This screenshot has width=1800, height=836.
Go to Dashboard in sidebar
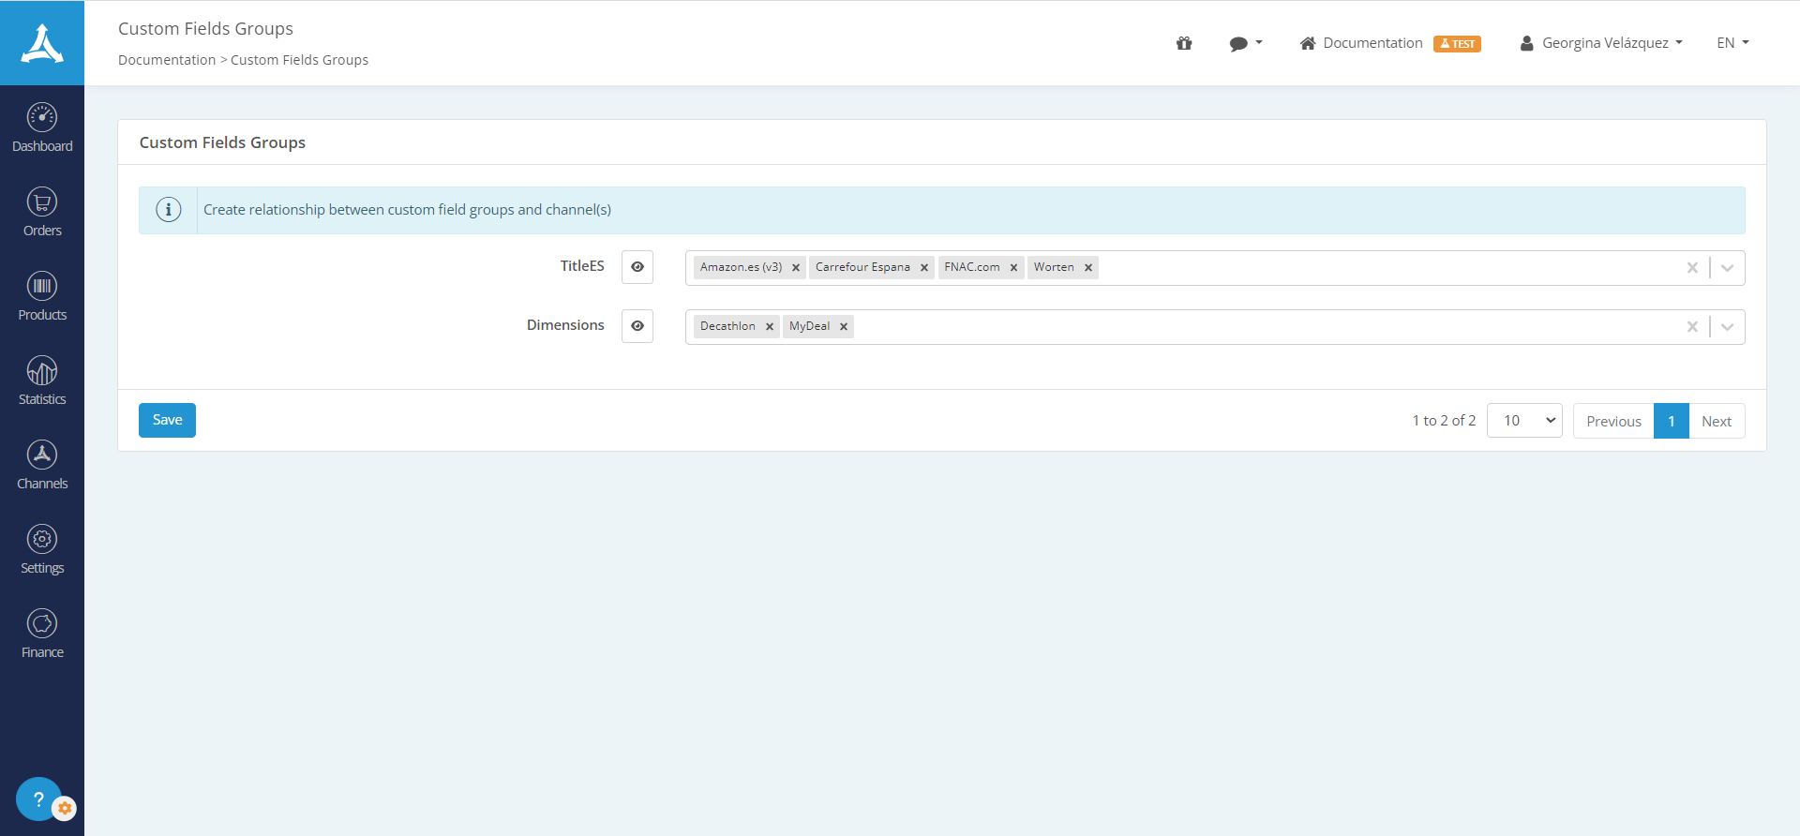(x=42, y=127)
